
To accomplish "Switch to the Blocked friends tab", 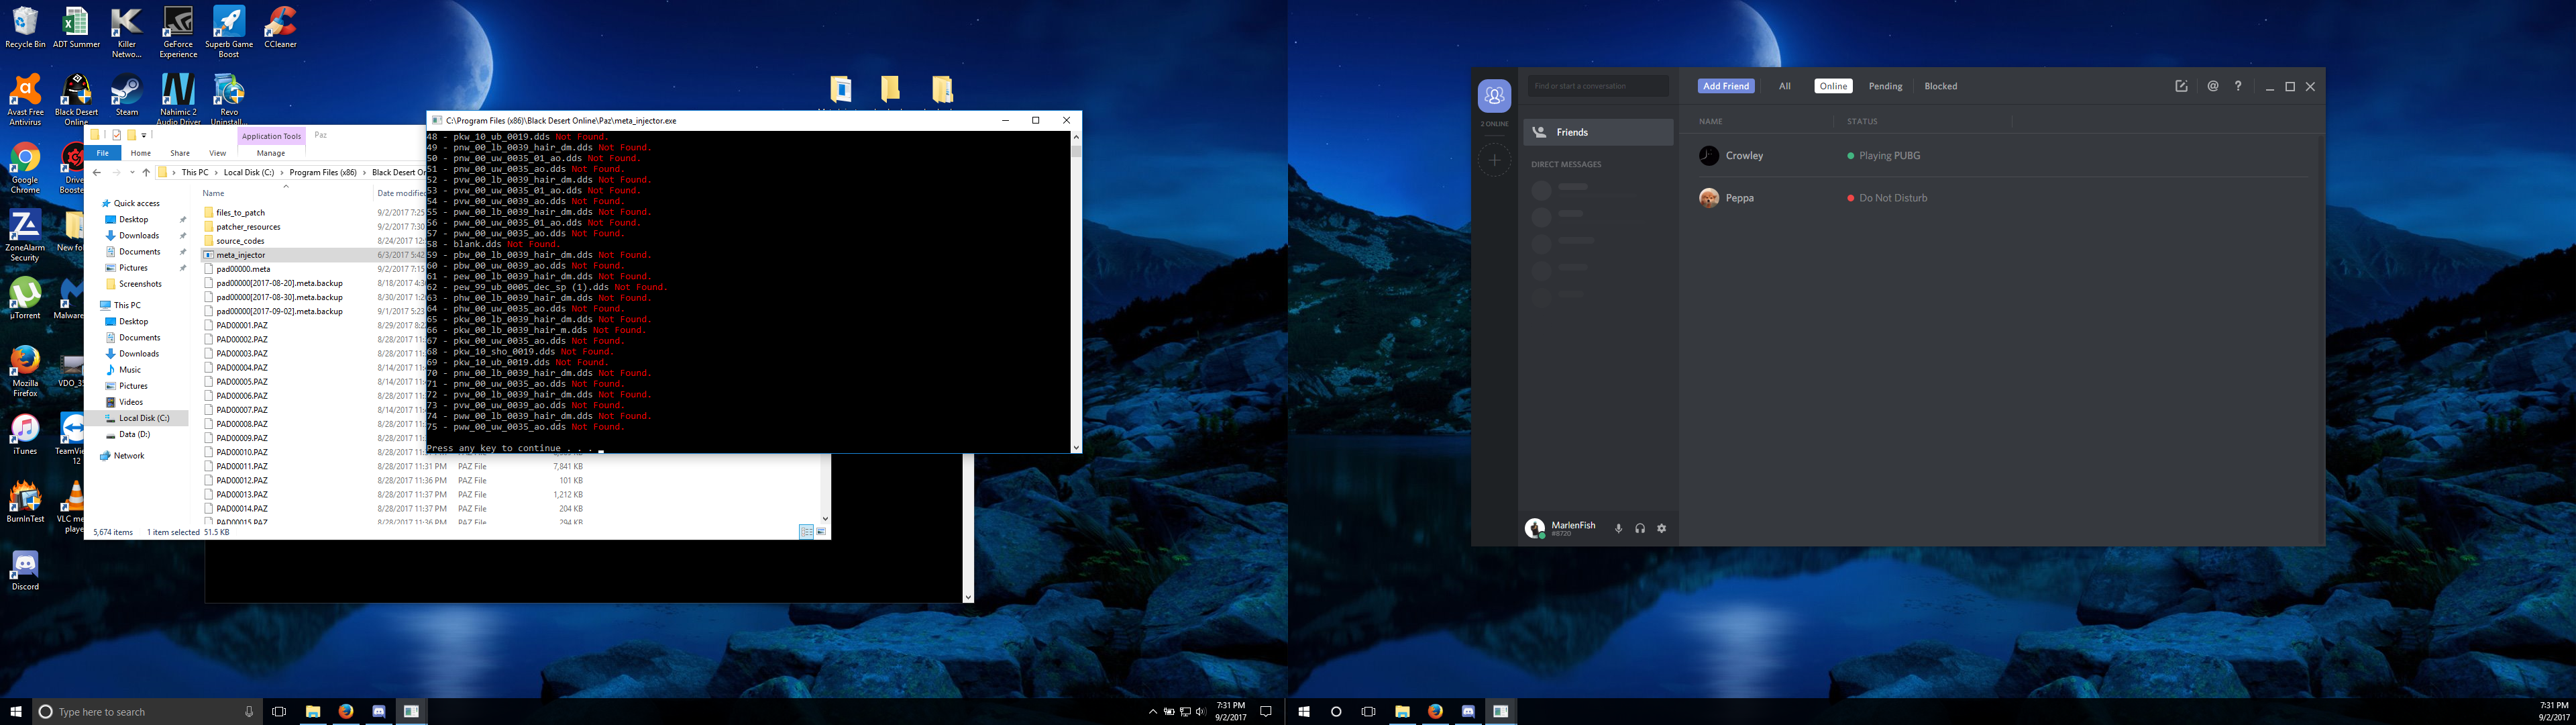I will point(1940,86).
